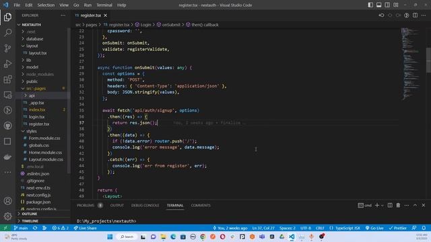Close the terminal panel
Screen dimensions: 431x242
tap(424, 205)
